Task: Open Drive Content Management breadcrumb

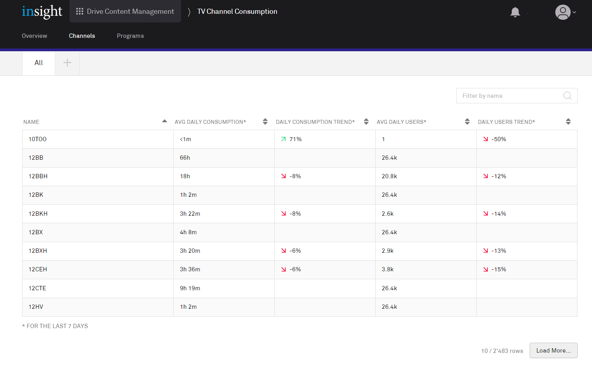Action: coord(130,11)
